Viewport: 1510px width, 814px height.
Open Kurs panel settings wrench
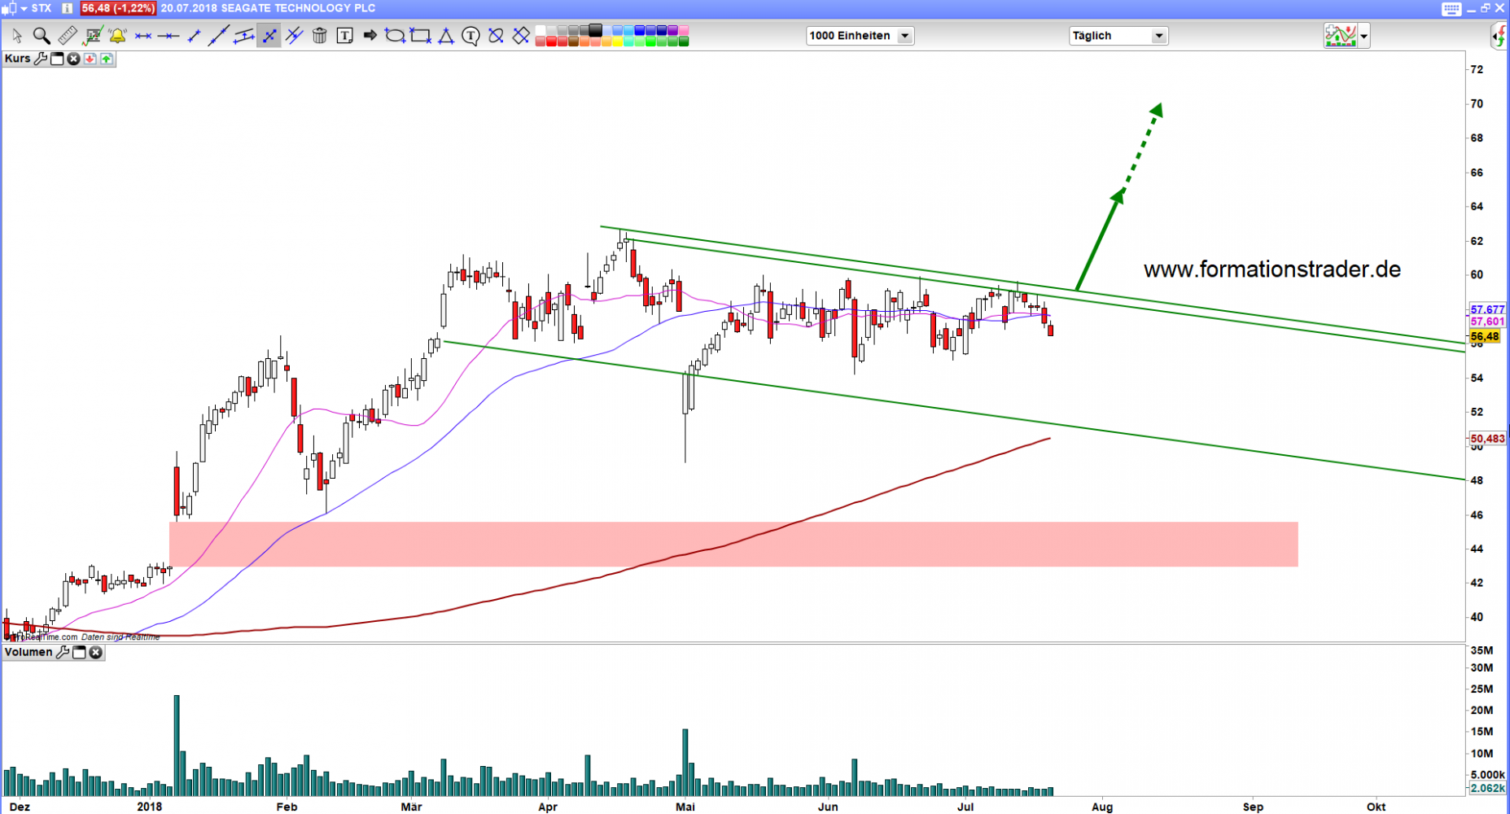(x=41, y=59)
